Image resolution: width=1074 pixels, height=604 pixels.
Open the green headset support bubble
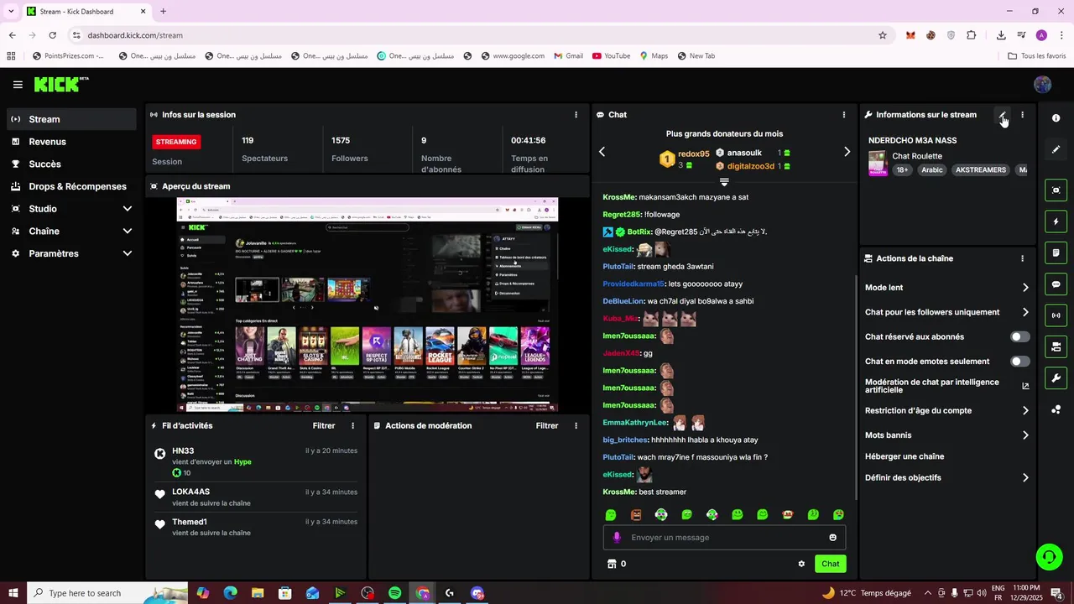(1048, 556)
